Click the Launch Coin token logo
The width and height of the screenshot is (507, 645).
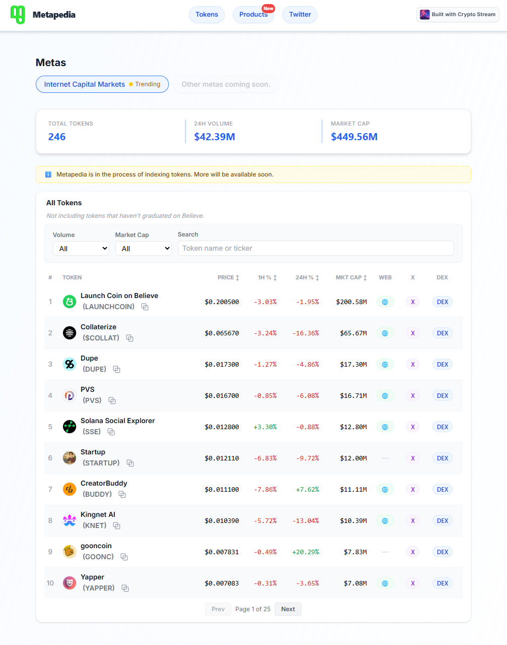pos(70,302)
